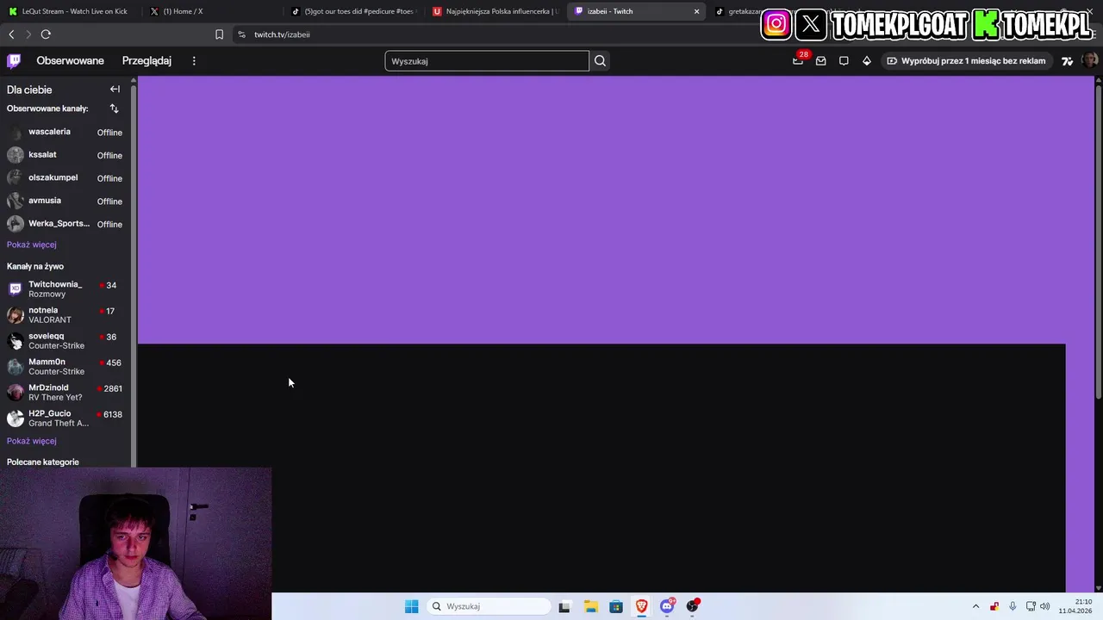Bookmark this page icon
This screenshot has width=1103, height=620.
[219, 34]
